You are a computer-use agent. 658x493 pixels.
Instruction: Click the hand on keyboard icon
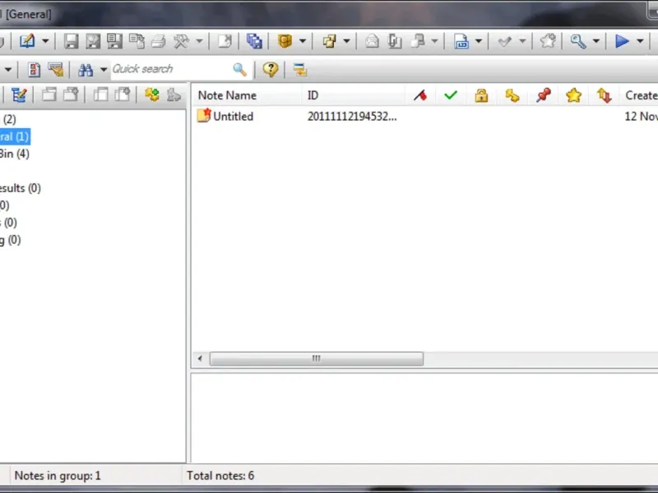coord(56,70)
